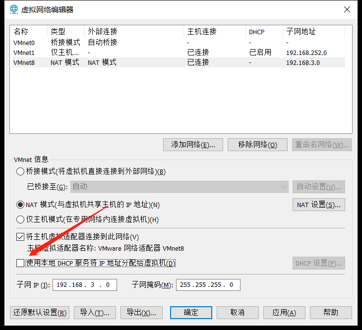Open NAT 设置 dialog
The width and height of the screenshot is (362, 330).
pos(318,205)
